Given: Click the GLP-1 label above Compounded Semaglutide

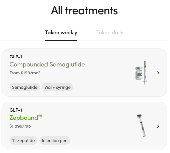Looking at the screenshot, I should [x=16, y=57].
